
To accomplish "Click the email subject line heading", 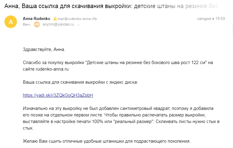I will pos(111,6).
